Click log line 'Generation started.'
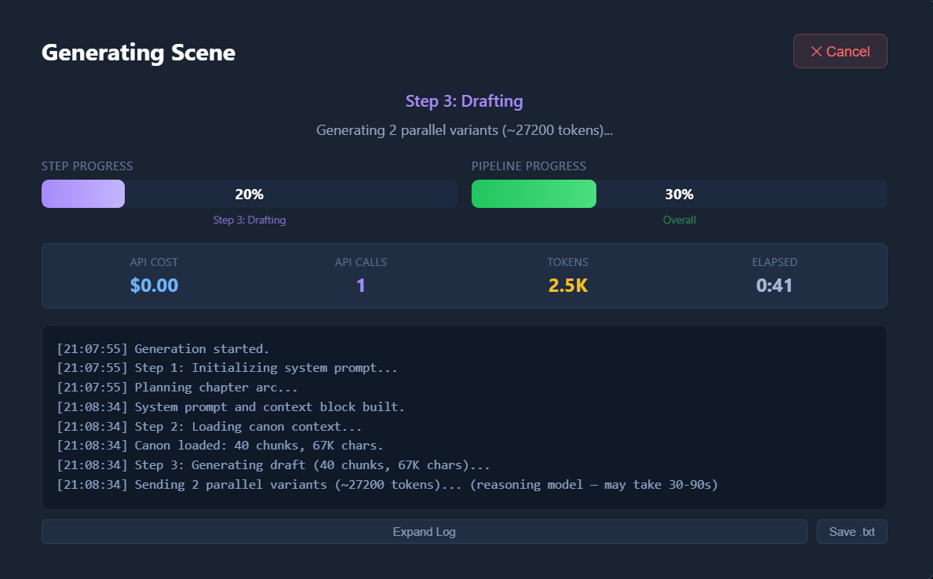The width and height of the screenshot is (933, 579). pos(163,348)
